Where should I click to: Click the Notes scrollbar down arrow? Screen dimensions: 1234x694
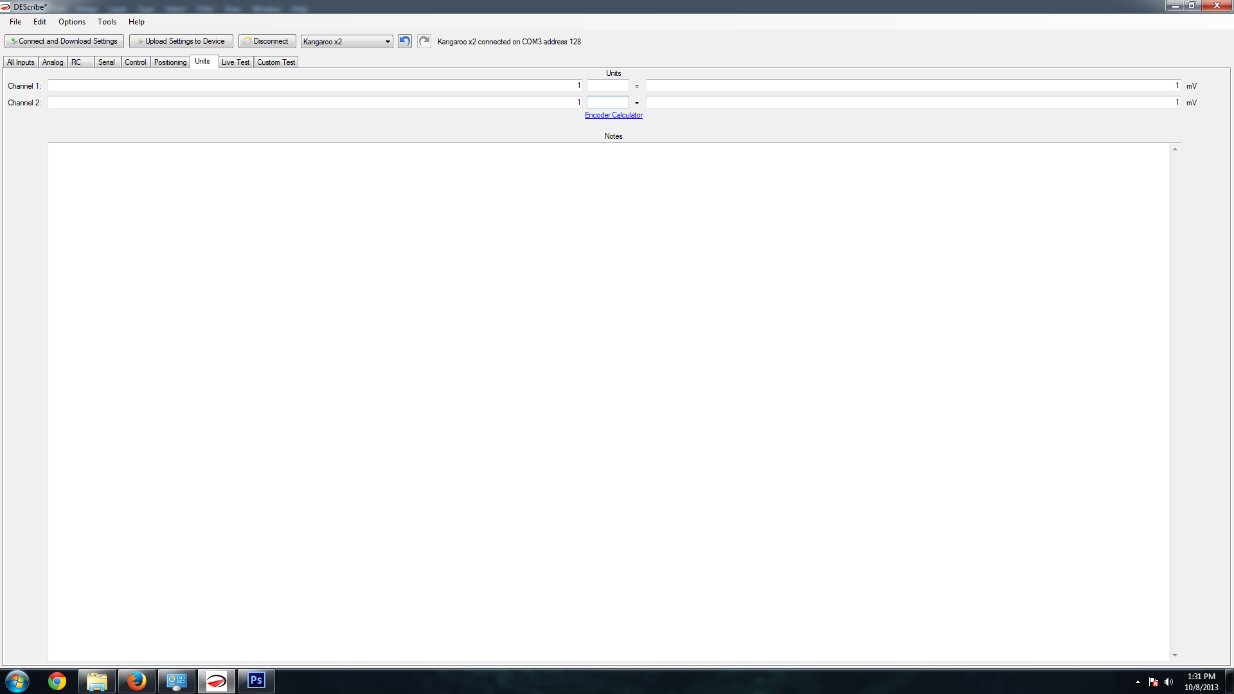[x=1175, y=655]
